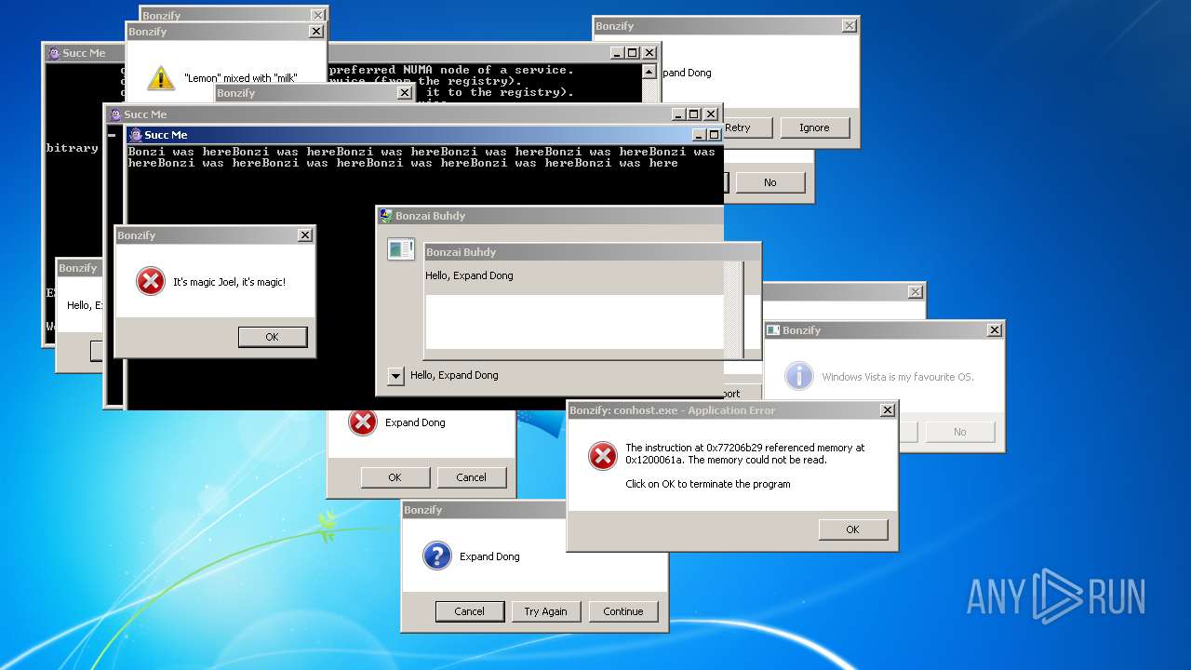The width and height of the screenshot is (1191, 670).
Task: Close the Lemon mixed with milk dialog
Action: 316,32
